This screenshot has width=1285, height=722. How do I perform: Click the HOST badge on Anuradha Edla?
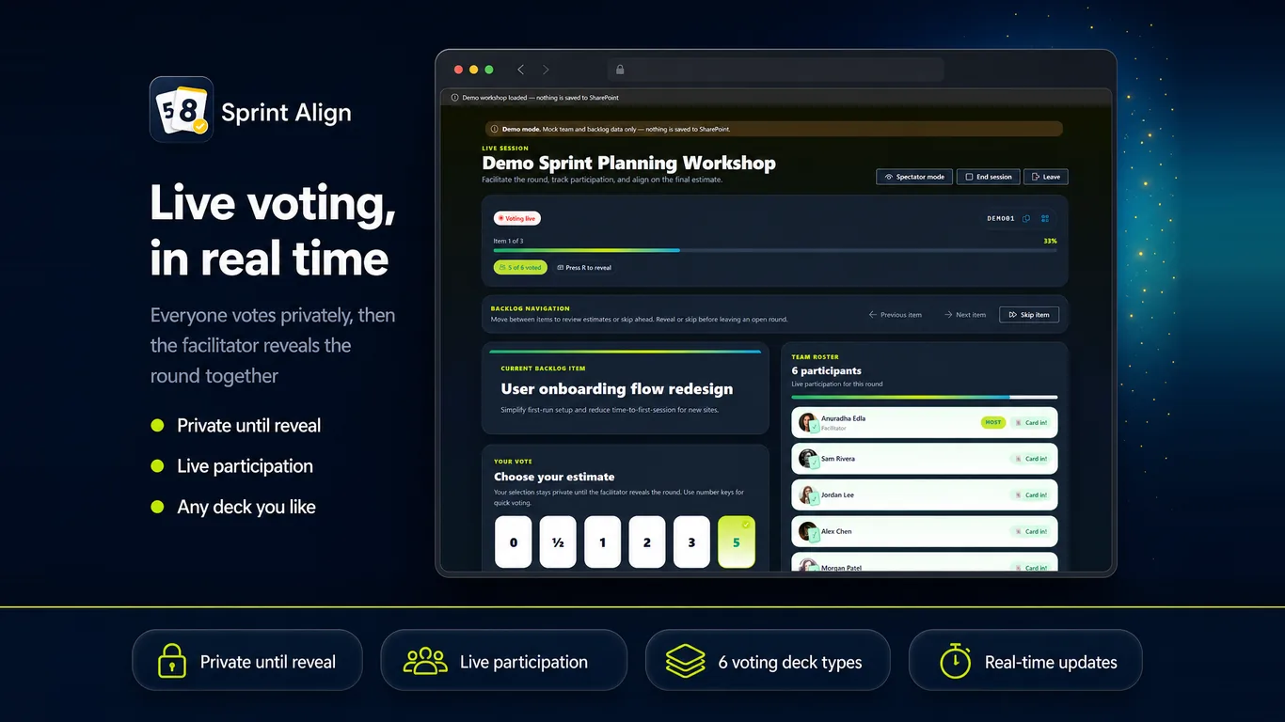pyautogui.click(x=992, y=422)
